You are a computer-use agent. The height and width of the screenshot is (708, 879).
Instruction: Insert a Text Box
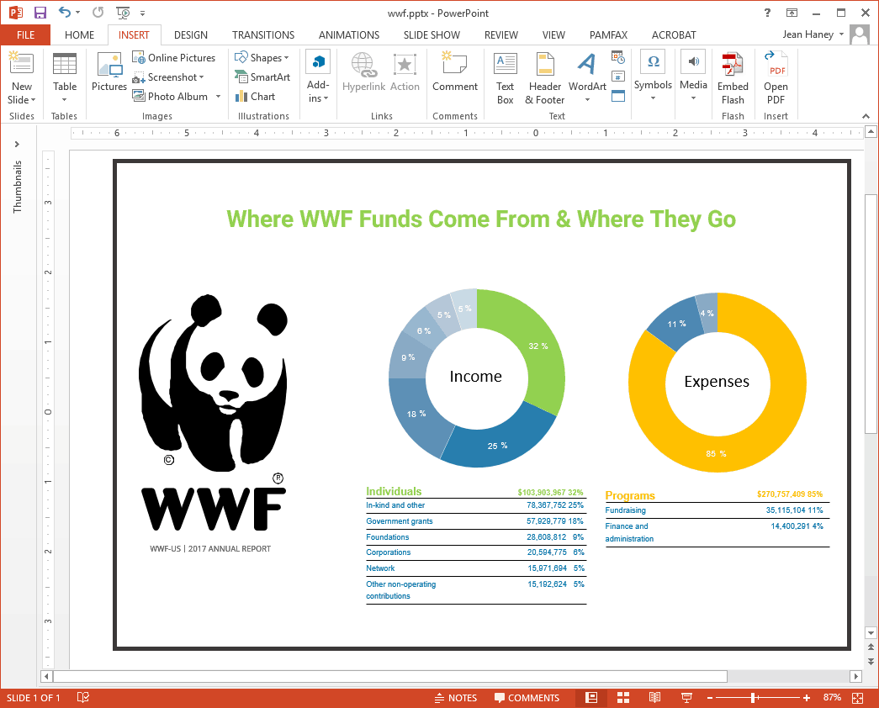tap(505, 78)
